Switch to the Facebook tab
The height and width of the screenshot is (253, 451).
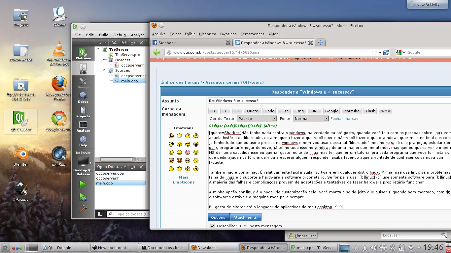[x=191, y=43]
